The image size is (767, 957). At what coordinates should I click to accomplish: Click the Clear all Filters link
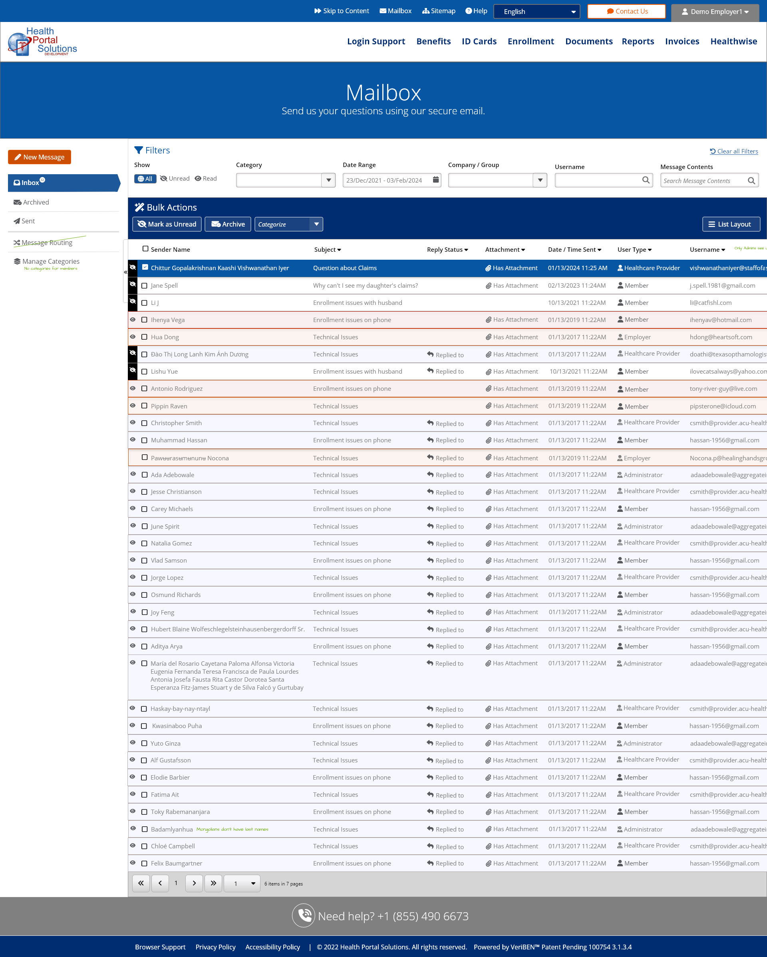pos(734,151)
